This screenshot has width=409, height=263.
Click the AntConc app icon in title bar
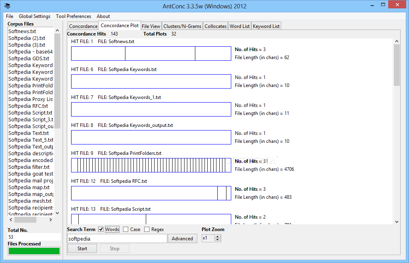7,6
